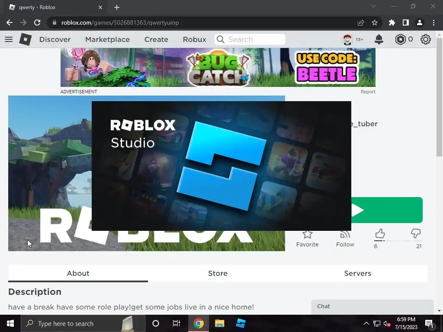Screen dimensions: 443x332
Task: Switch to the Servers tab
Action: click(x=358, y=273)
